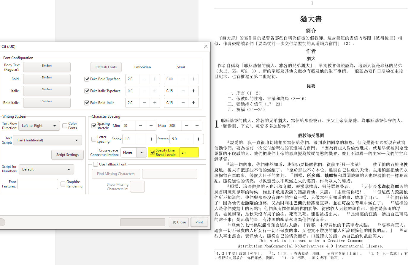
Task: Enable Color Fonts
Action: point(64,125)
